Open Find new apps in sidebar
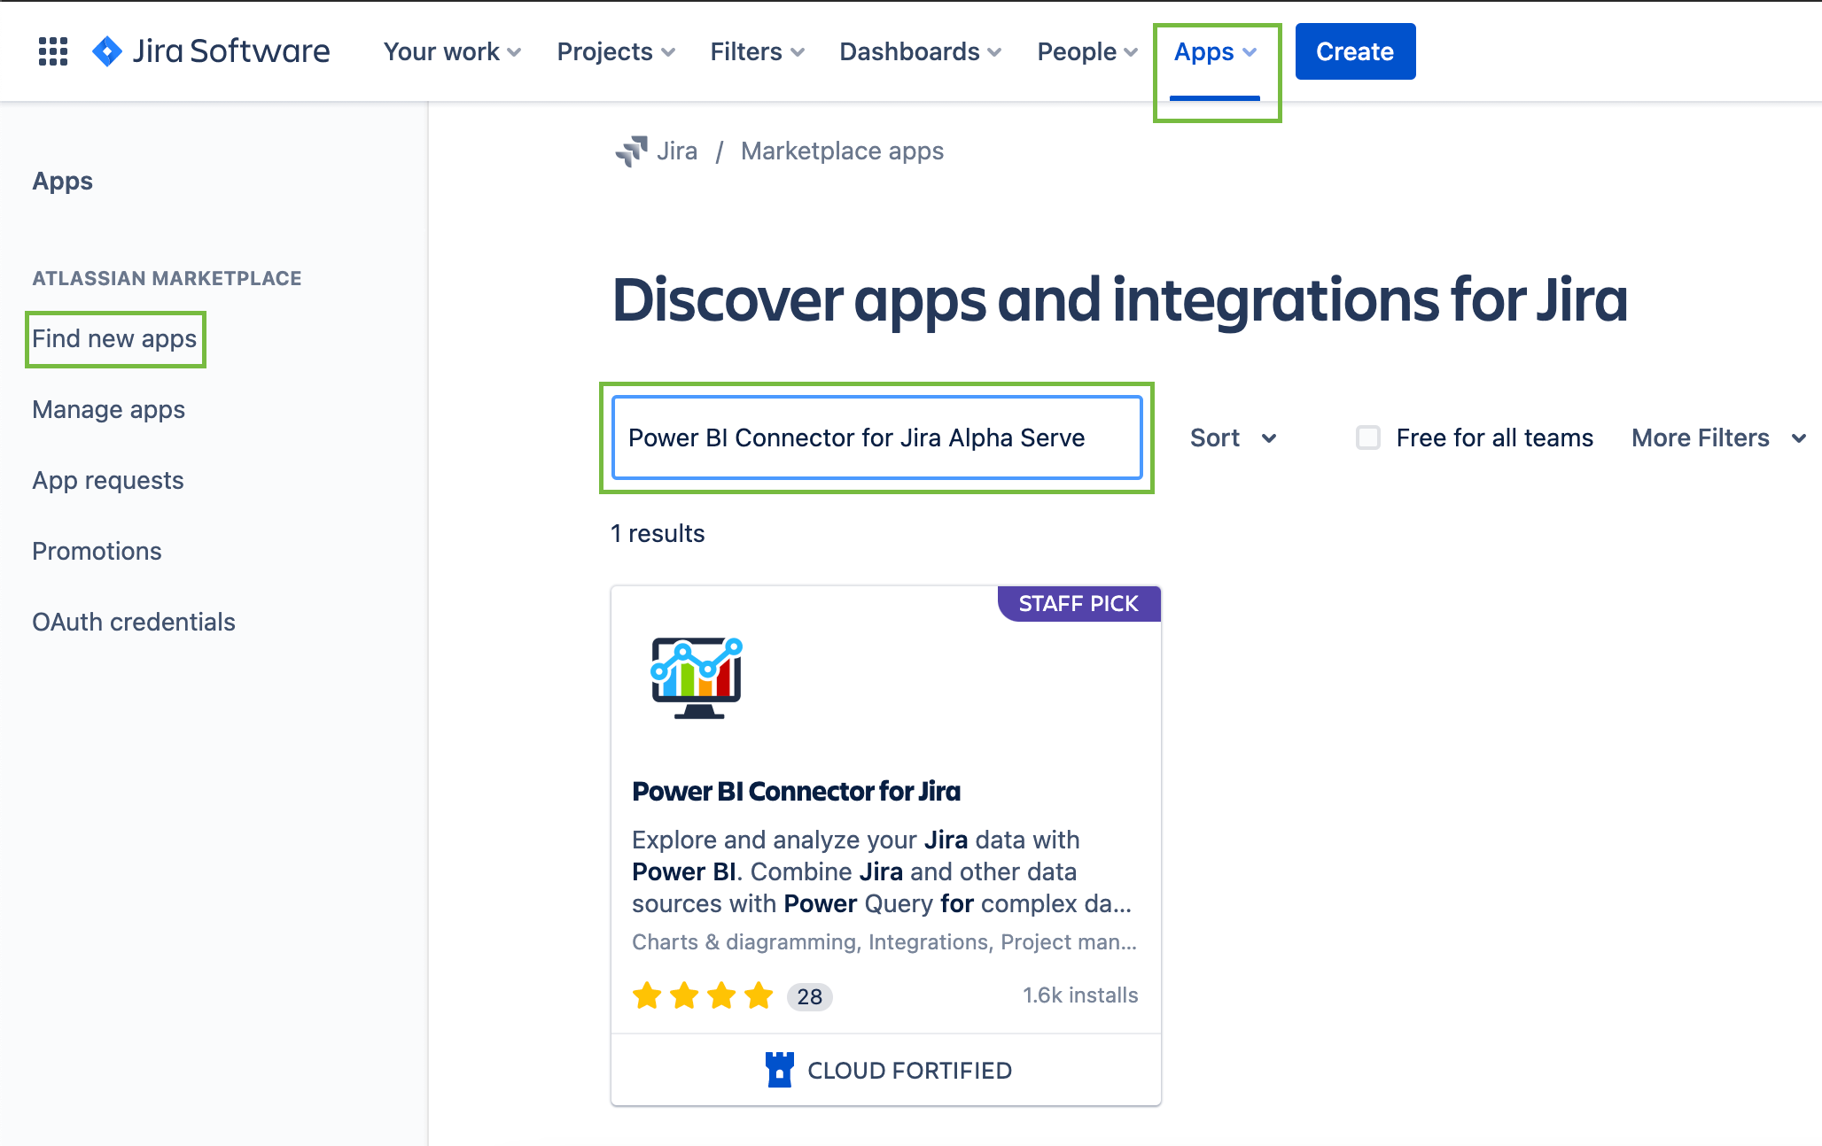 [x=114, y=338]
